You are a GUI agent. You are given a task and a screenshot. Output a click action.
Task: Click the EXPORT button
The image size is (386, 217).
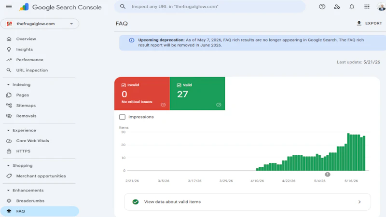pyautogui.click(x=369, y=23)
